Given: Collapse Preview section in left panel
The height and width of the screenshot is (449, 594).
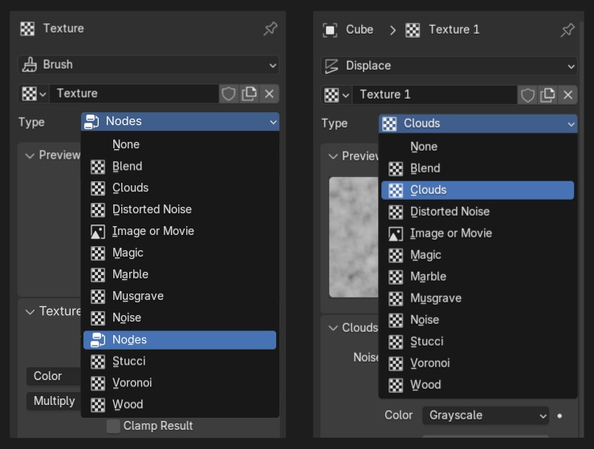Looking at the screenshot, I should (x=30, y=155).
